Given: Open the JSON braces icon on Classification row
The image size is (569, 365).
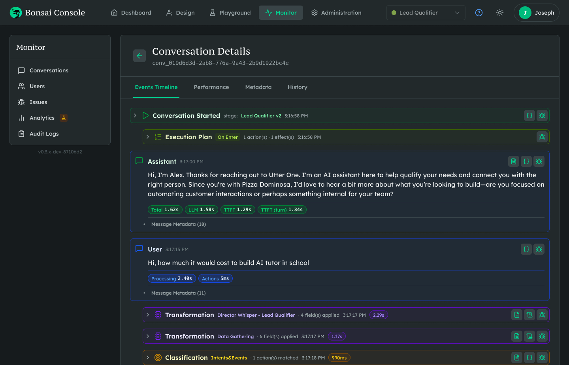Looking at the screenshot, I should click(x=529, y=357).
